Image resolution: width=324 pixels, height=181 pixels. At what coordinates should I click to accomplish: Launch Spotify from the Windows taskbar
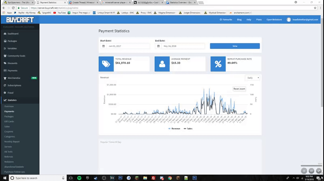point(79,178)
